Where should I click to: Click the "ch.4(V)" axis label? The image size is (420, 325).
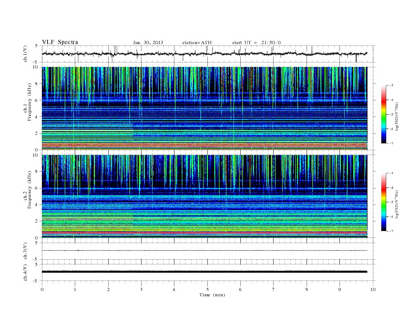25,272
